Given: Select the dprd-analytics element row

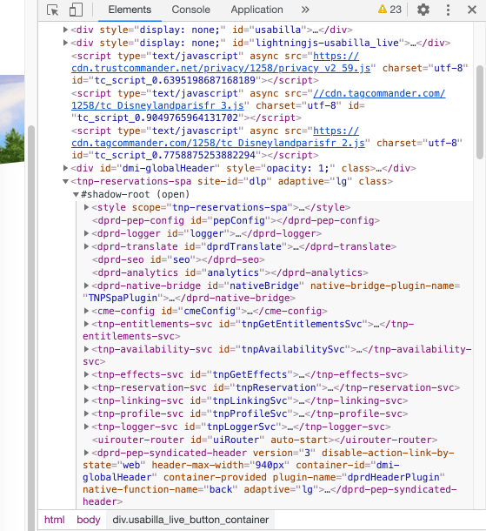Looking at the screenshot, I should coord(230,272).
